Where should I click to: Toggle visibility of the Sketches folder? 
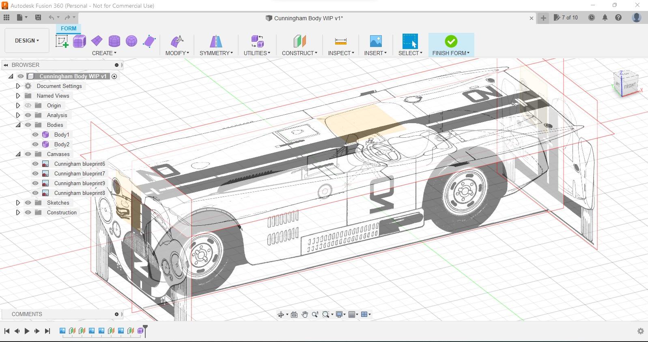[28, 203]
